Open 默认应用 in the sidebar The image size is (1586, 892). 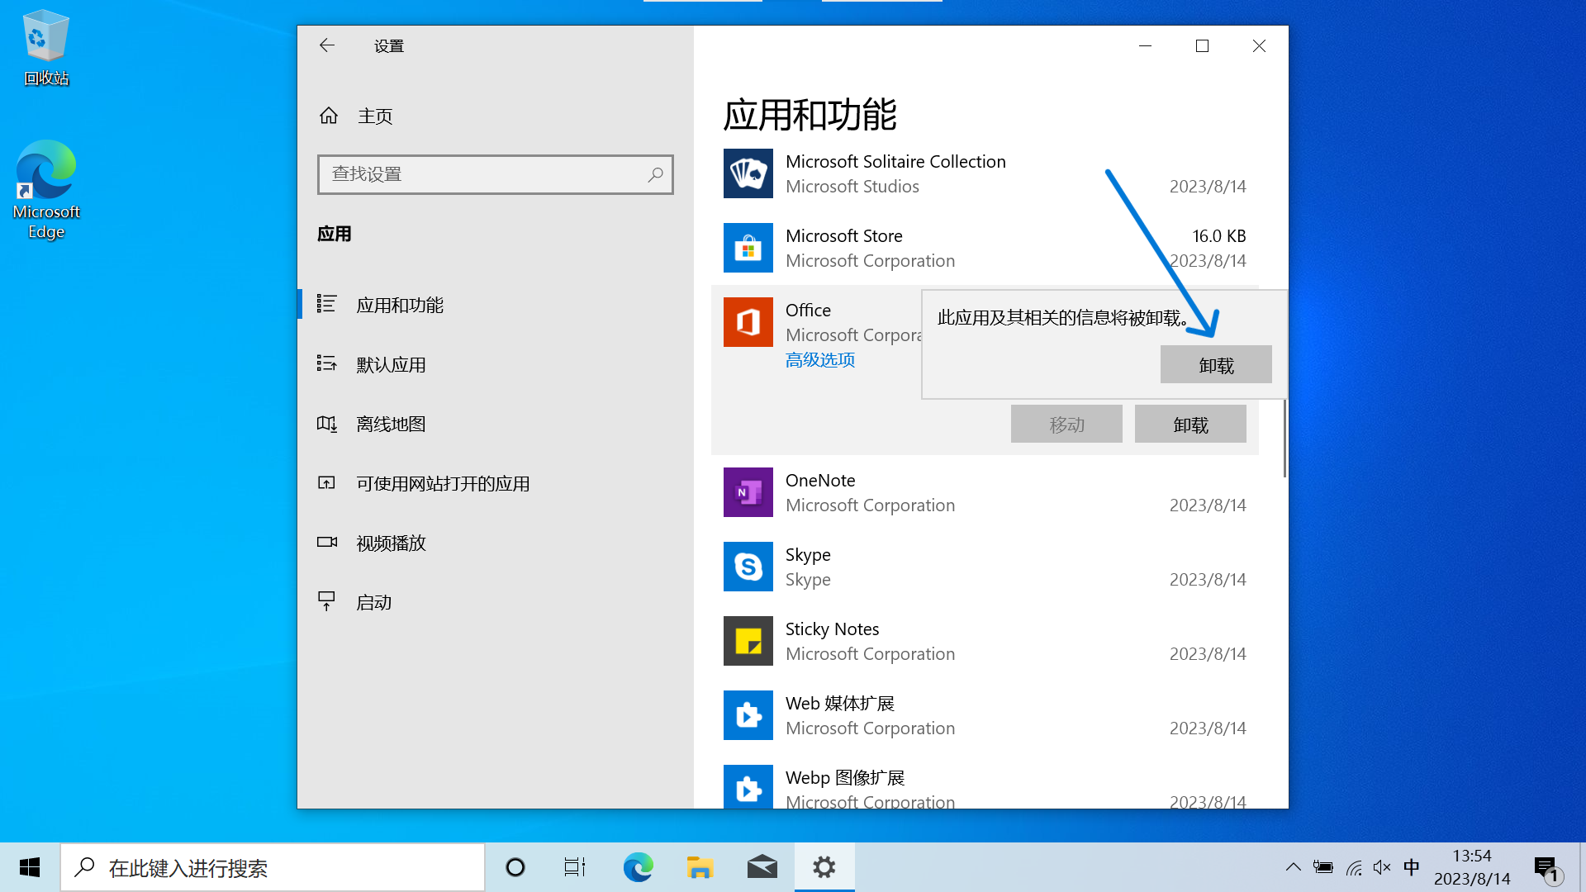pos(391,364)
